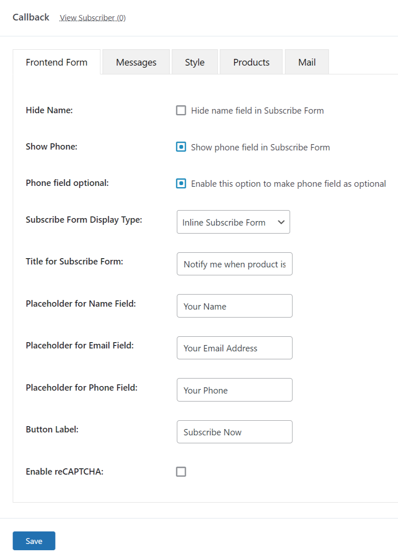Select the Frontend Form tab
398x559 pixels.
56,62
